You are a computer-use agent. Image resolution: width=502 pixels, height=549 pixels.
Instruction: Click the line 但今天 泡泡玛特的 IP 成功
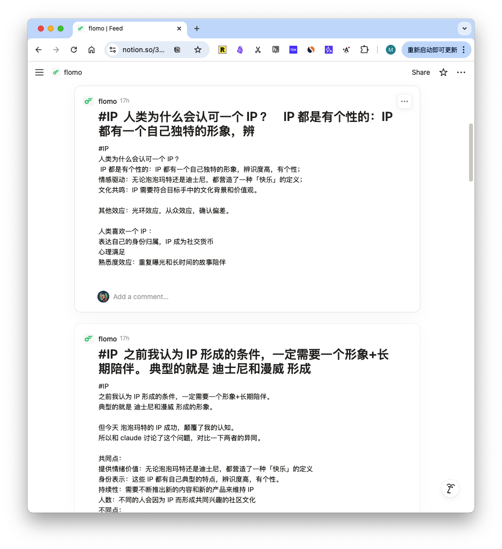[x=167, y=427]
